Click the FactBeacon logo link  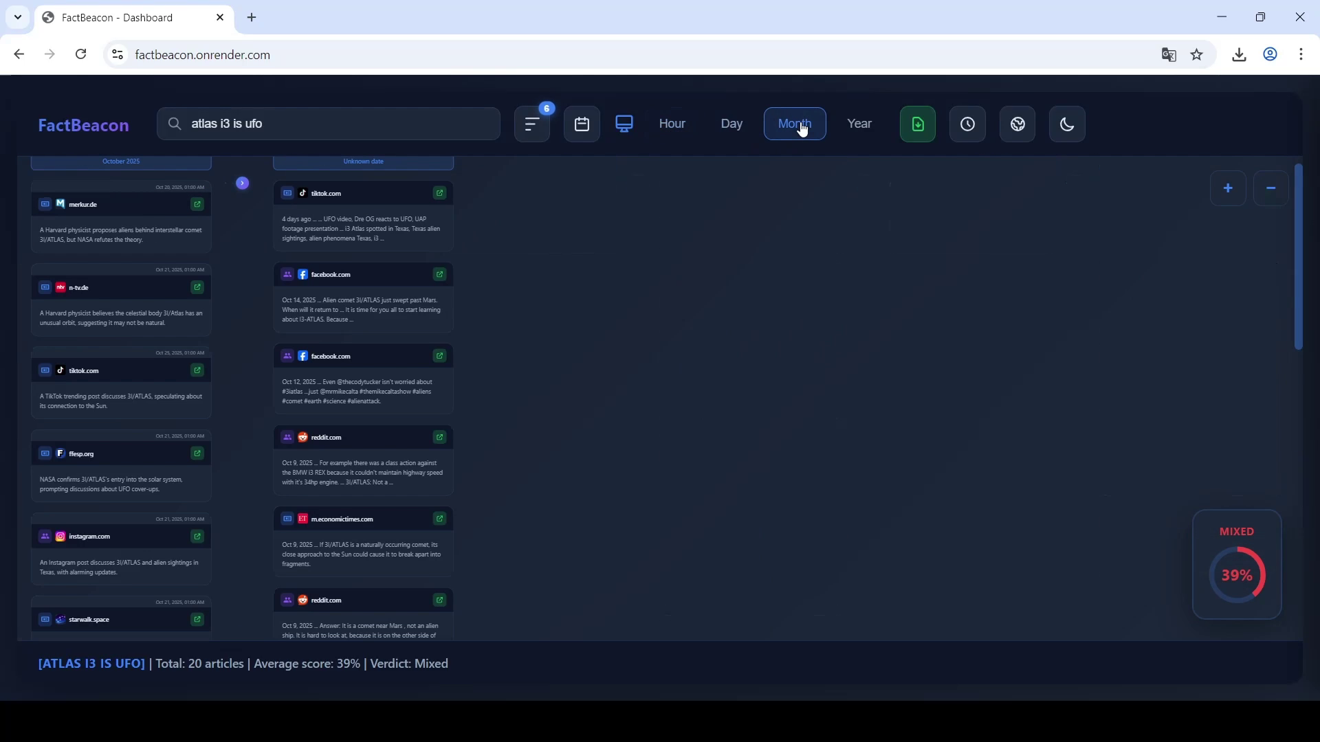tap(83, 125)
